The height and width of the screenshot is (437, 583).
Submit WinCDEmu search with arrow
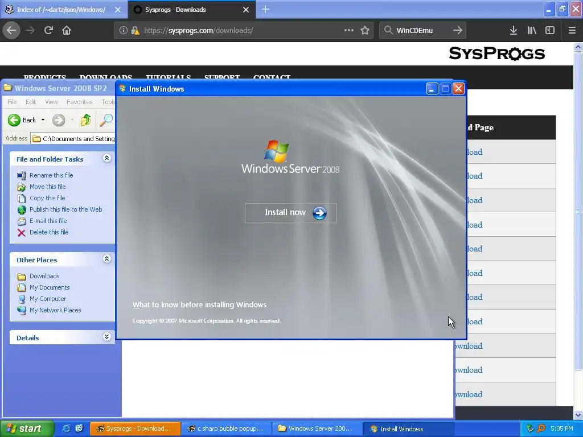[x=458, y=31]
